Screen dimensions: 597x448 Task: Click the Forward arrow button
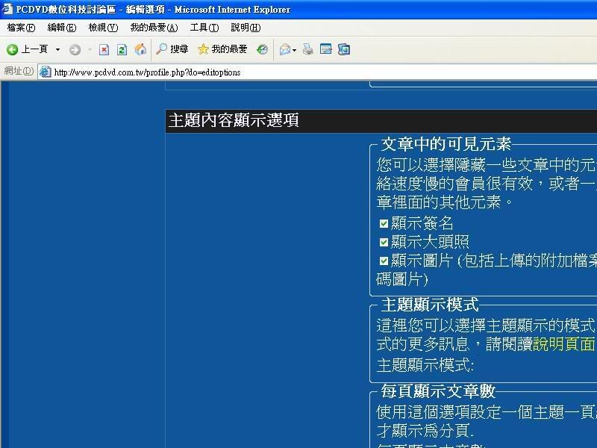point(75,50)
